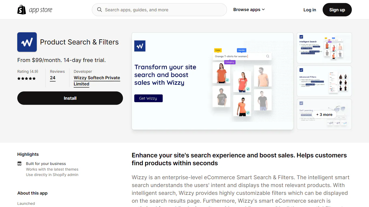Click the Wizzy logo in the promo video
Screen dimensions: 369x207
click(140, 46)
